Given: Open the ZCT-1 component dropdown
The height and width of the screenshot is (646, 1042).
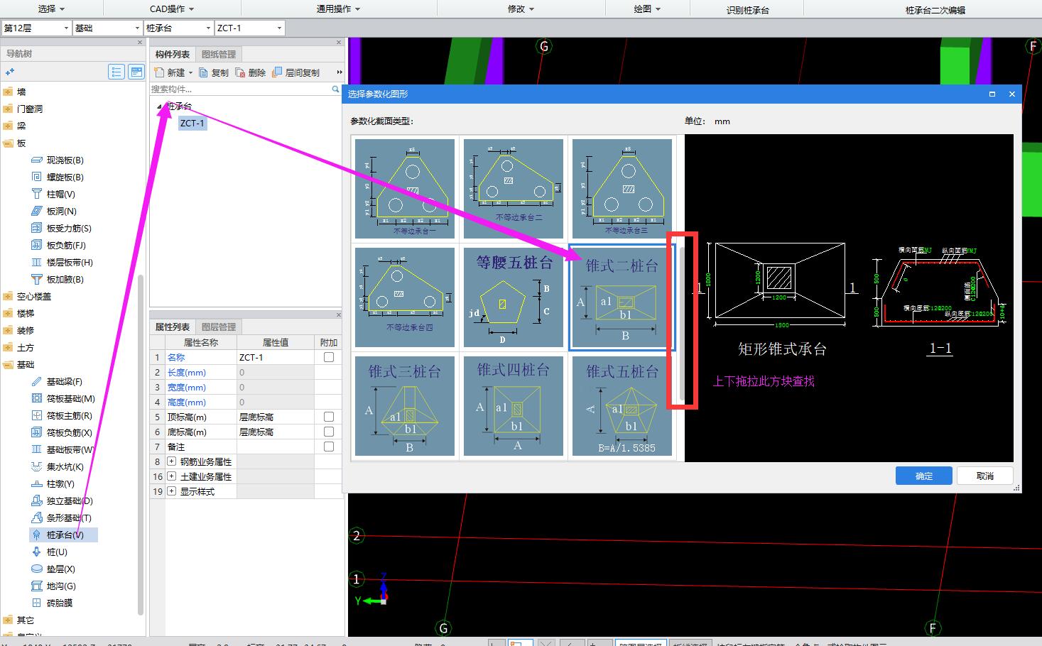Looking at the screenshot, I should click(249, 28).
